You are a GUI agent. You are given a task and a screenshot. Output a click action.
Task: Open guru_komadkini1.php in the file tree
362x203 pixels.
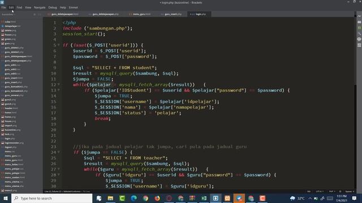tap(16, 86)
